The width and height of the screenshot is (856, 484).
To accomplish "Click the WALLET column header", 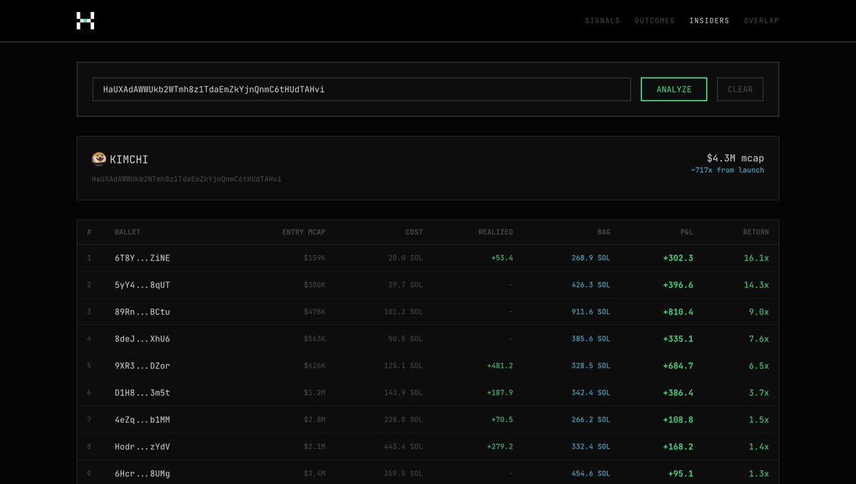I will pos(128,232).
